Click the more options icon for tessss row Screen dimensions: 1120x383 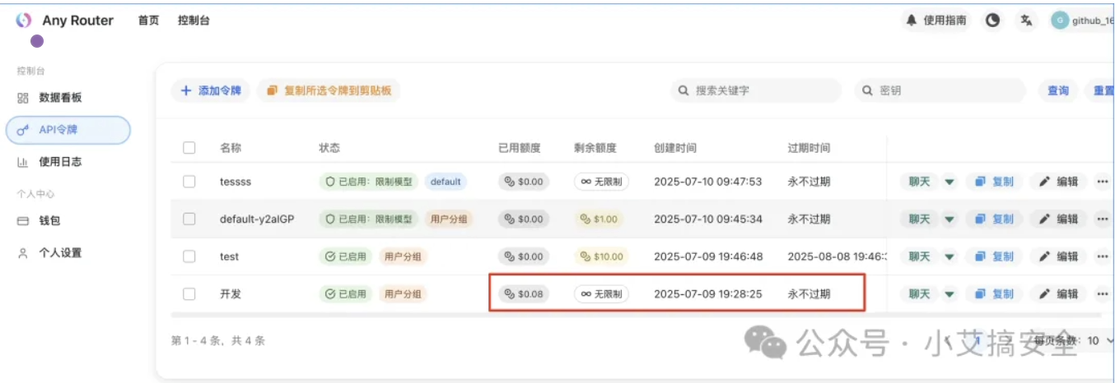point(1102,182)
